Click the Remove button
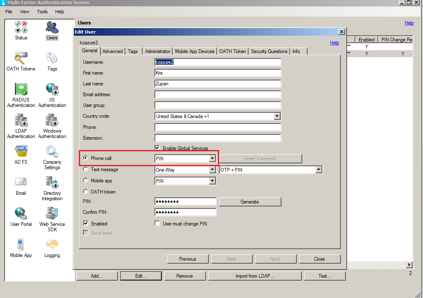 [185, 276]
